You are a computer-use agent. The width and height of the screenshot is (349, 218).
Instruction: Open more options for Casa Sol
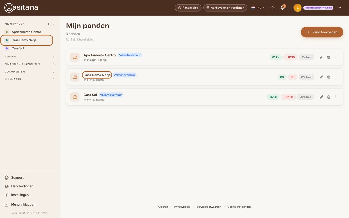point(336,97)
